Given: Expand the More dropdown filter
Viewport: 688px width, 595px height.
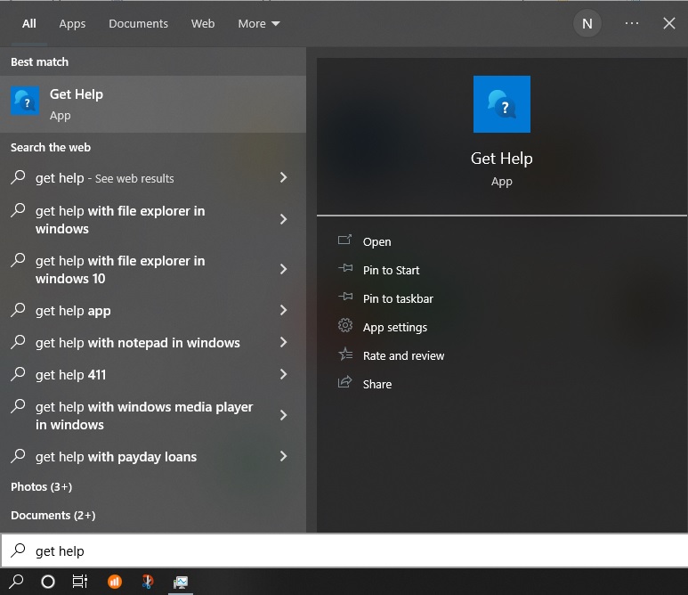Looking at the screenshot, I should pyautogui.click(x=258, y=24).
